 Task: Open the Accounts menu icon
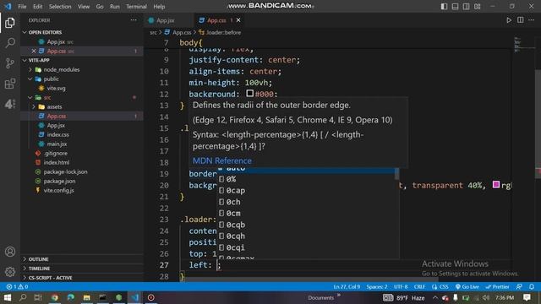click(10, 252)
